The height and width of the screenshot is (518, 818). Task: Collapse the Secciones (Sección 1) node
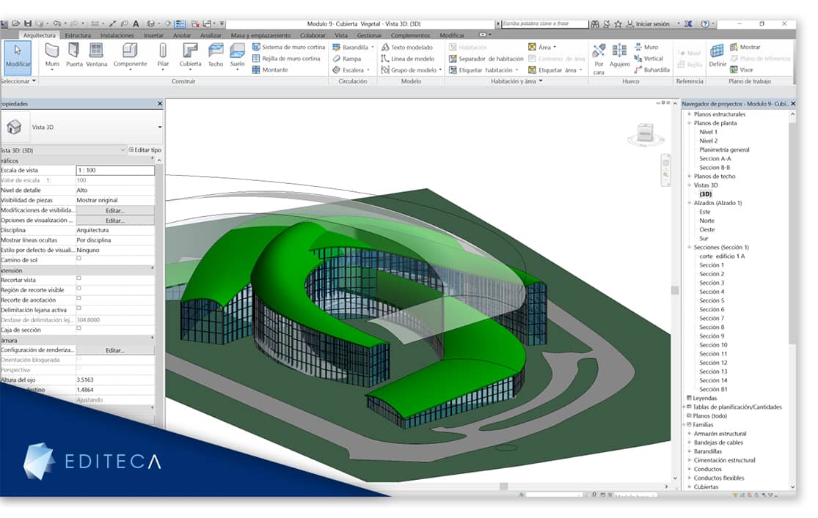pyautogui.click(x=689, y=247)
